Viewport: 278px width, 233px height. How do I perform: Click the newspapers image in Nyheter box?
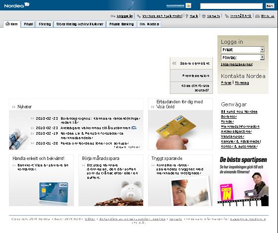tap(18, 140)
